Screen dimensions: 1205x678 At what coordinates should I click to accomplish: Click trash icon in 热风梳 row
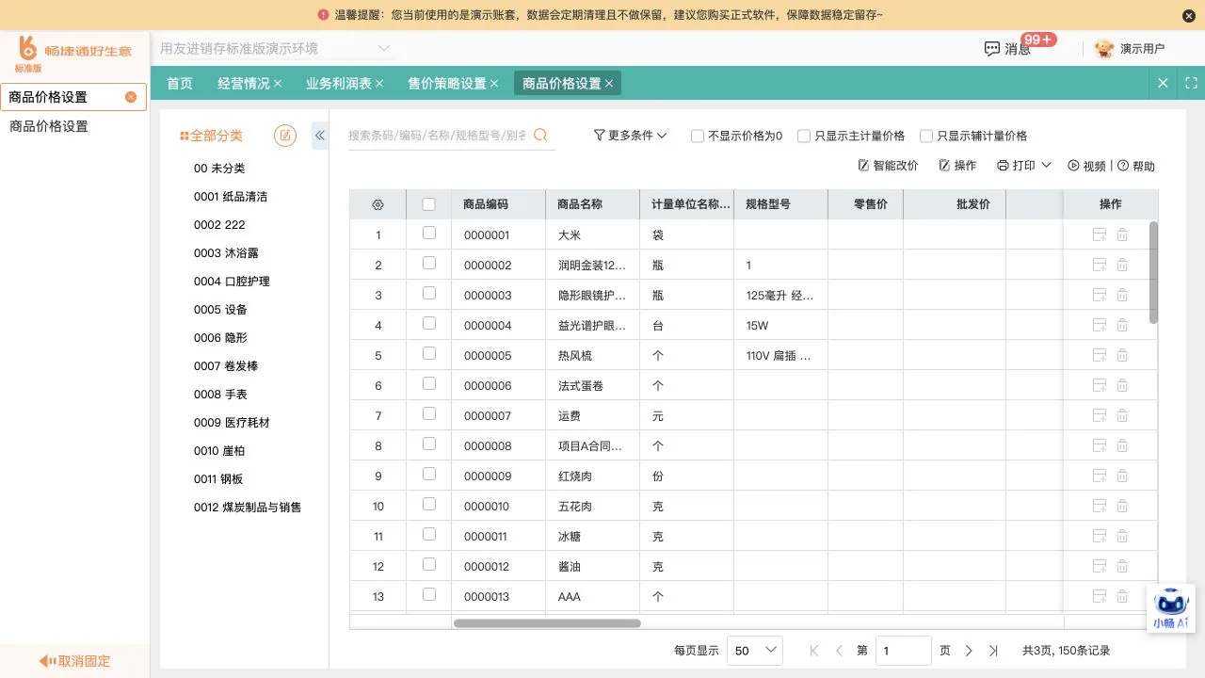(1122, 355)
